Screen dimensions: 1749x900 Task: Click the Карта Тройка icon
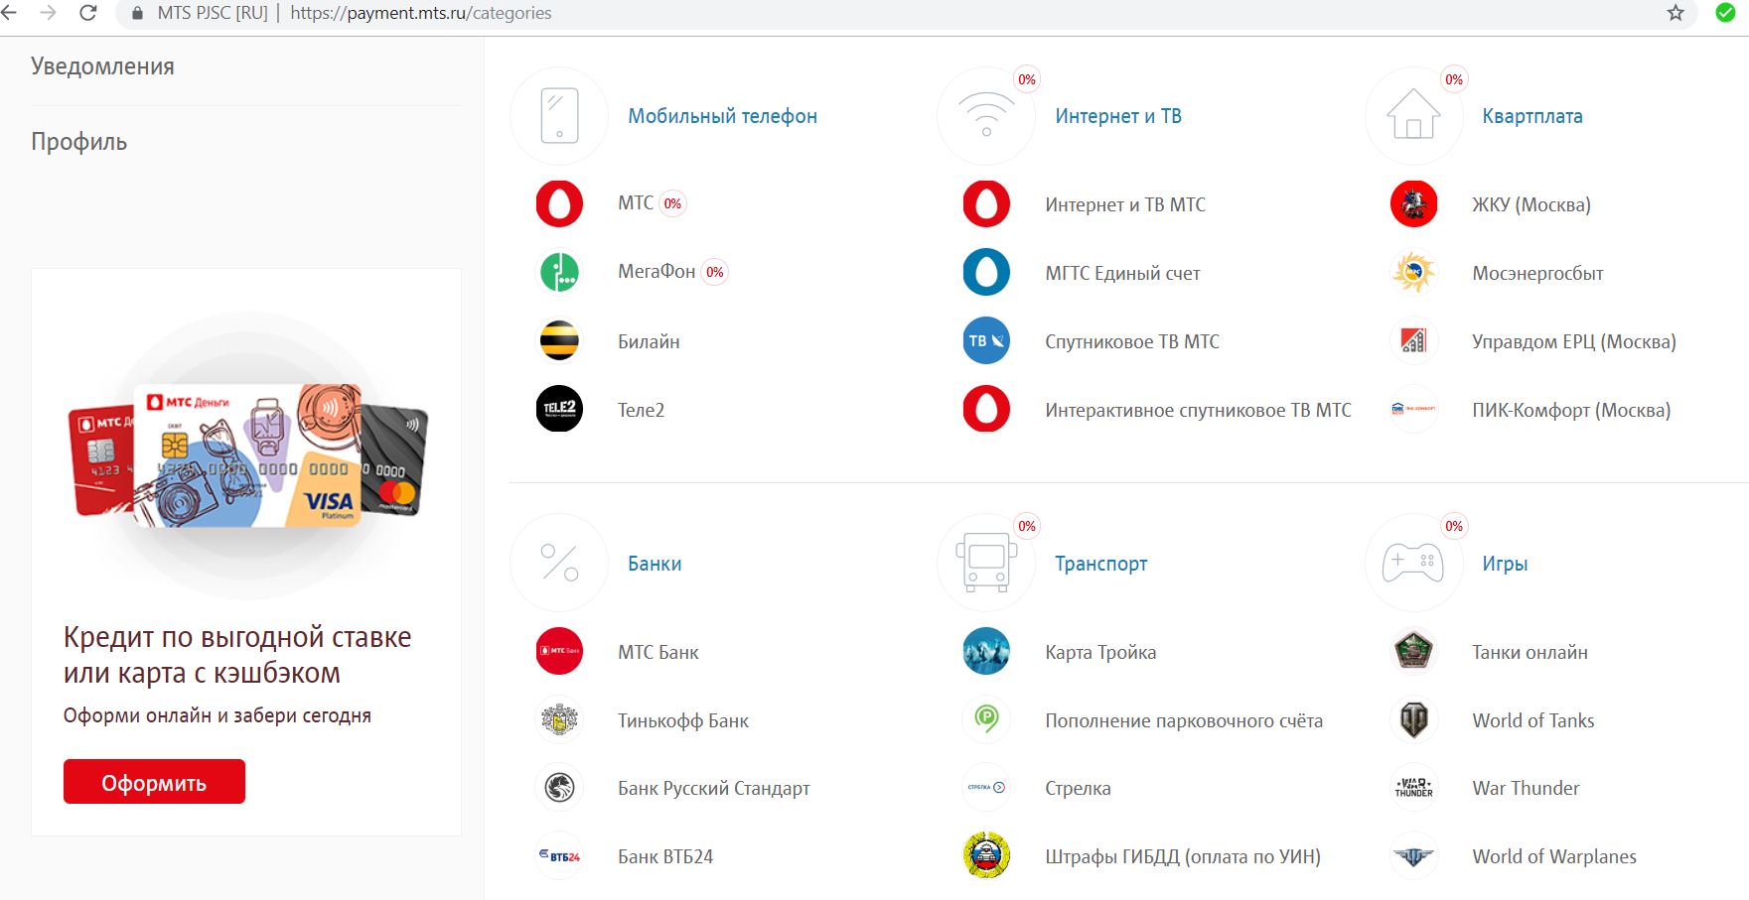tap(986, 651)
